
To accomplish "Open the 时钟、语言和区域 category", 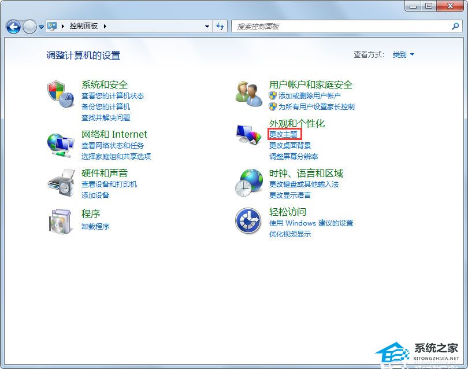I will coord(306,174).
